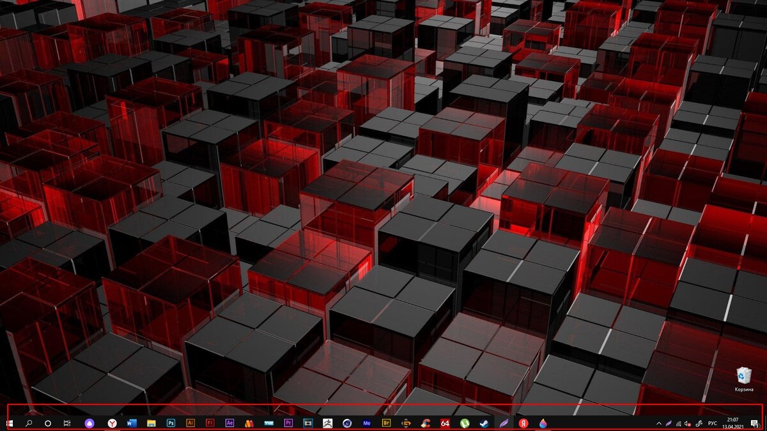Launch Adobe After Effects from the taskbar
Image resolution: width=767 pixels, height=431 pixels.
point(229,423)
